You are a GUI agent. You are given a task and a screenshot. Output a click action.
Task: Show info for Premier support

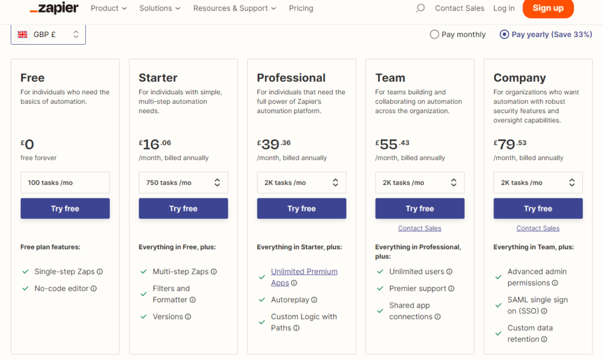451,289
